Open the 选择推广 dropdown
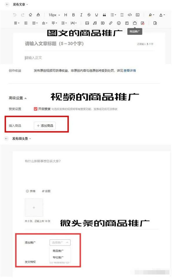The image size is (172, 278). [60, 243]
